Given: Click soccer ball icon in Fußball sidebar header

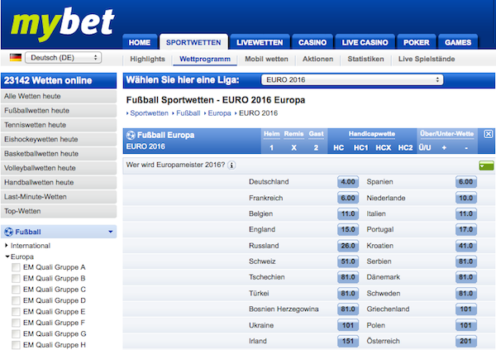Looking at the screenshot, I should (x=9, y=232).
